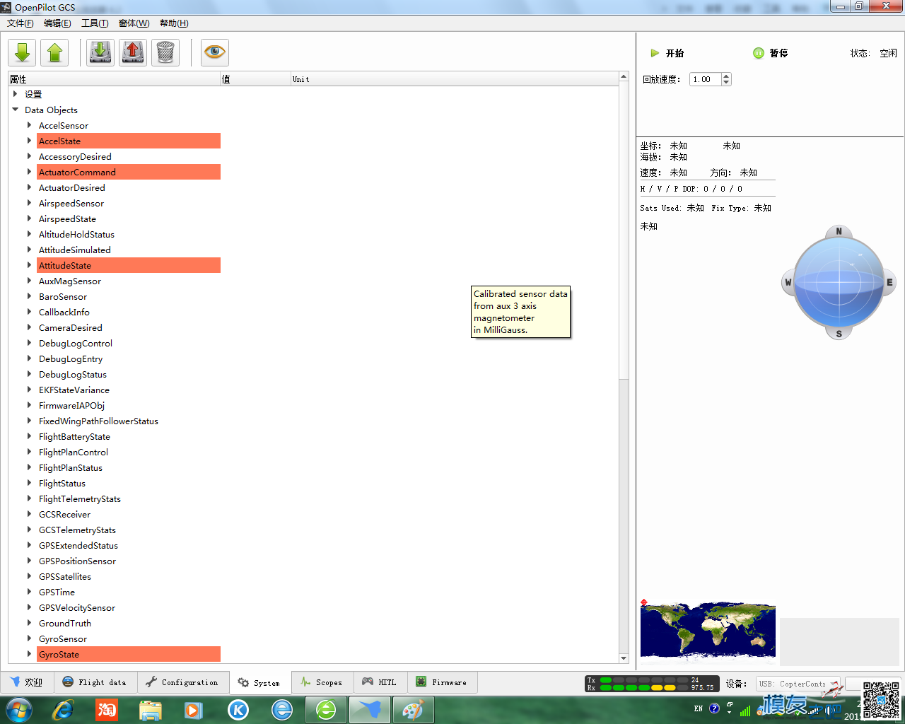Expand the ActuatorCommand node arrow

click(29, 172)
